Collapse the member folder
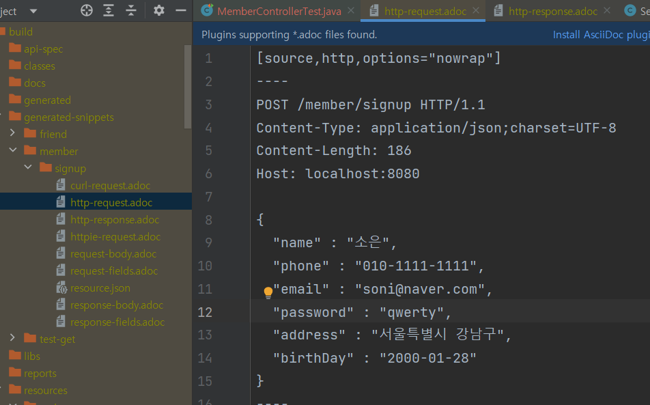650x405 pixels. tap(13, 150)
